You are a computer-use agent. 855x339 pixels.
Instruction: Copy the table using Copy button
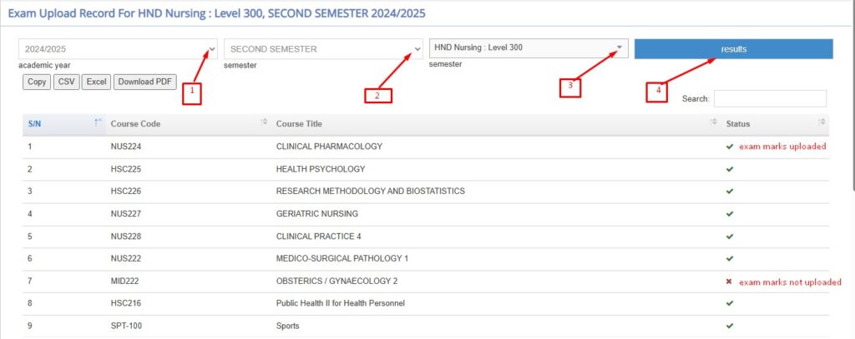tap(37, 82)
